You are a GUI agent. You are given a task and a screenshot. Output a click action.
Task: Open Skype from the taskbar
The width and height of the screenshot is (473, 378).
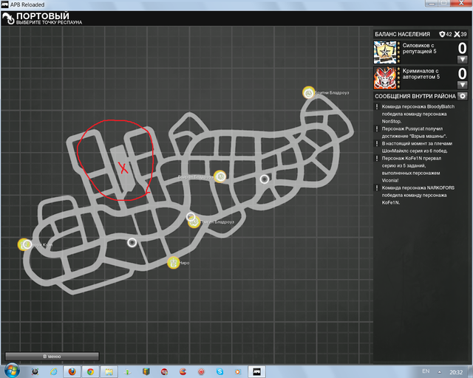pos(220,371)
